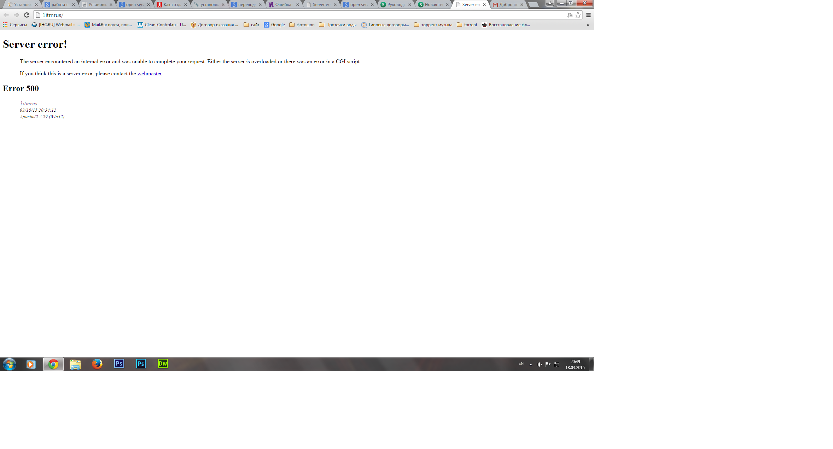Open Firefox from the taskbar

97,364
